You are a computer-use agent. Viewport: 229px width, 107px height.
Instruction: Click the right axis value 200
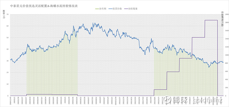click(x=227, y=88)
